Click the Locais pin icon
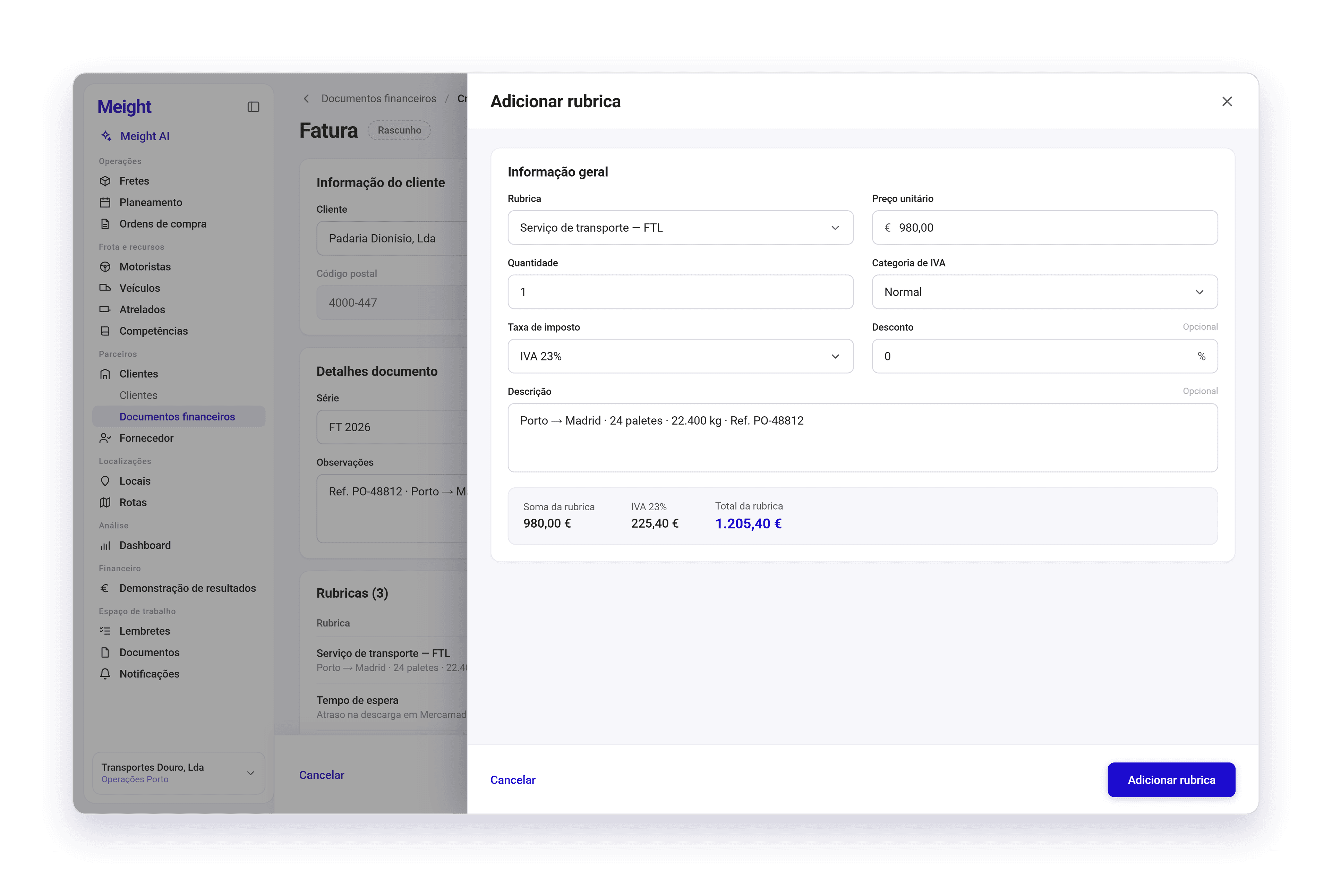The width and height of the screenshot is (1332, 887). pyautogui.click(x=105, y=481)
